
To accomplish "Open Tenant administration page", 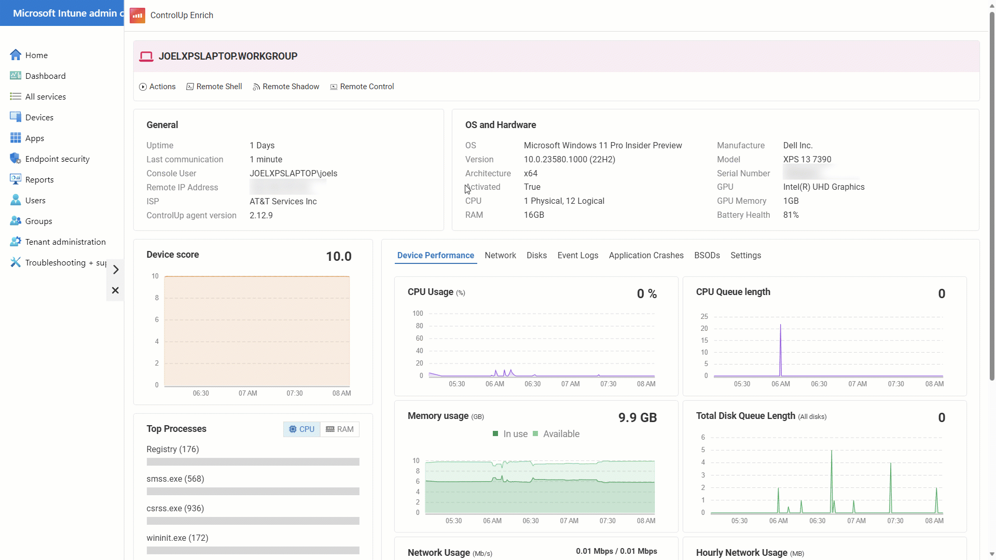I will 65,242.
